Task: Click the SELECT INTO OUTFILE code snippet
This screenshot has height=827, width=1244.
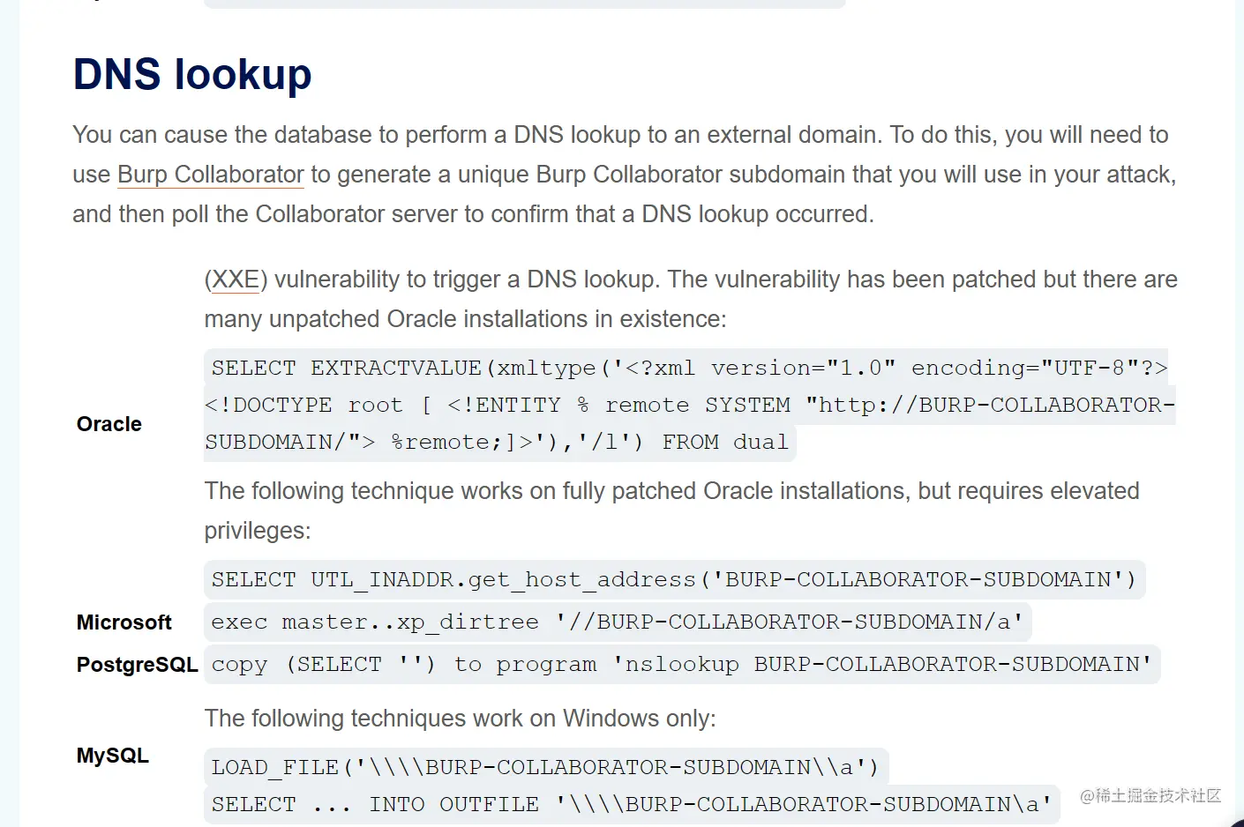Action: 632,804
